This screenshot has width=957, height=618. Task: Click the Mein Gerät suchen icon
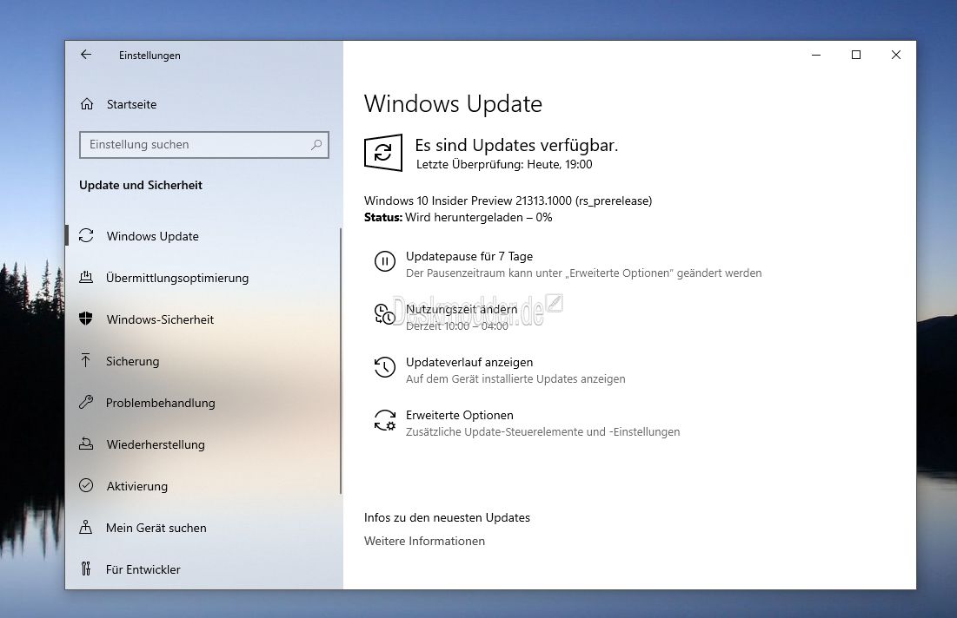point(86,527)
